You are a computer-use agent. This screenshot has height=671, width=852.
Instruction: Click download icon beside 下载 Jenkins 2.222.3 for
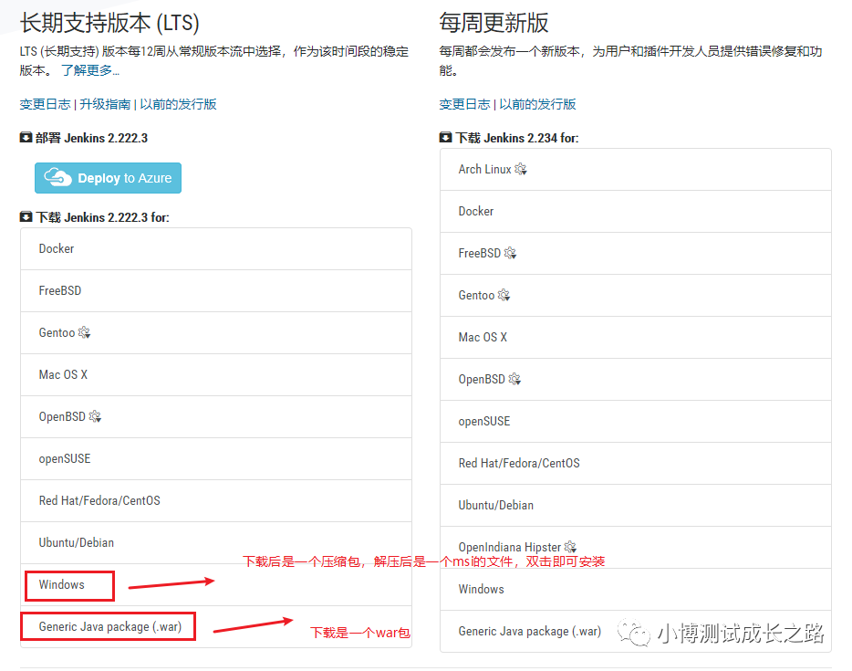[x=26, y=217]
